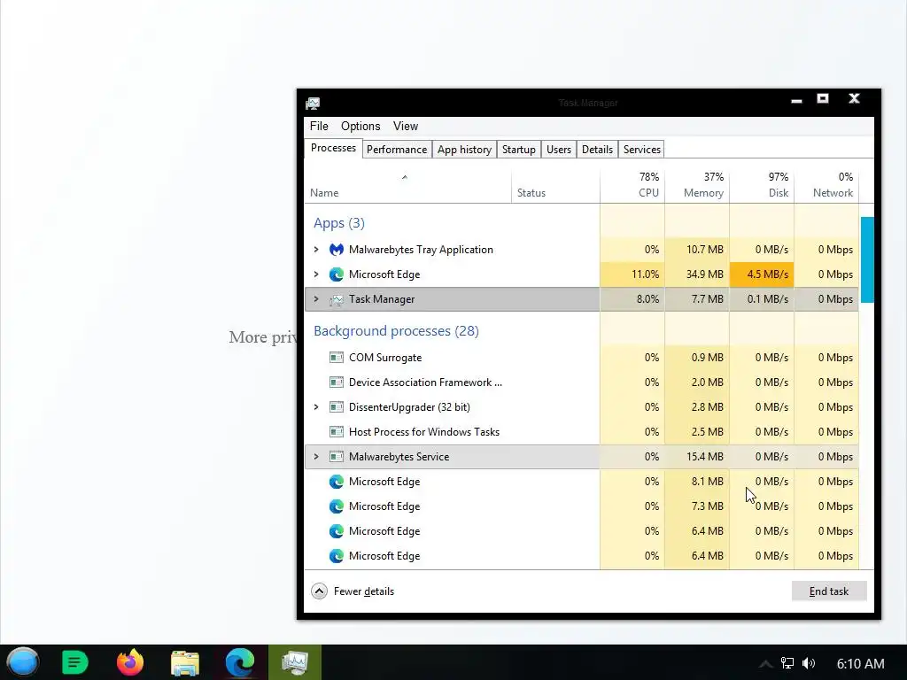The height and width of the screenshot is (680, 907).
Task: Click the 4.5 MB/s disk value
Action: point(767,274)
